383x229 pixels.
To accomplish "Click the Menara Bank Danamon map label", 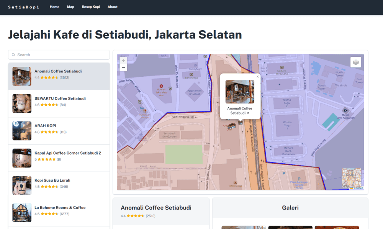I will coord(288,151).
